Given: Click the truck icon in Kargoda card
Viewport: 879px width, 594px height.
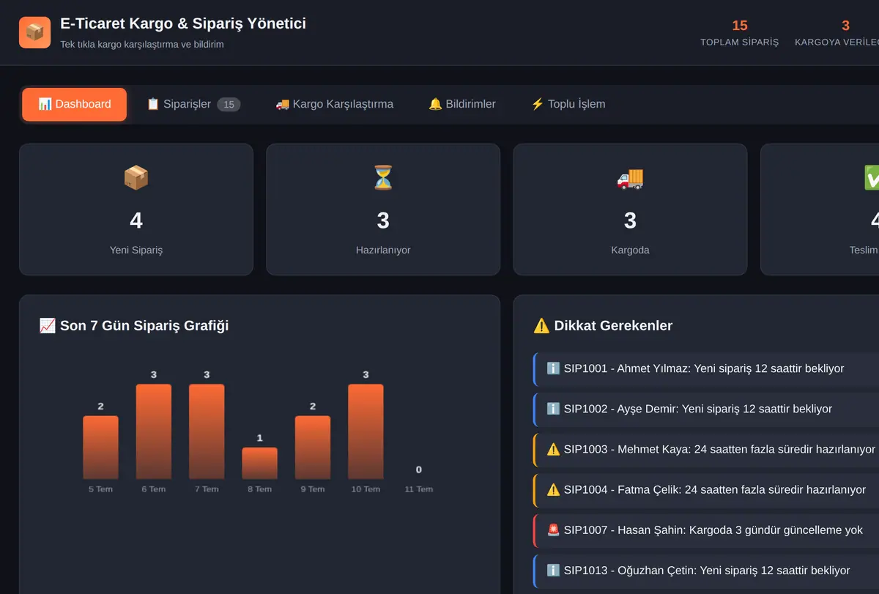Looking at the screenshot, I should (x=630, y=177).
